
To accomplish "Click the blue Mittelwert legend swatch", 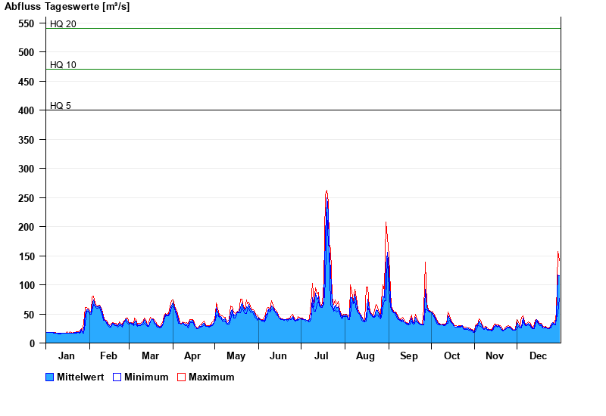I will tap(50, 377).
